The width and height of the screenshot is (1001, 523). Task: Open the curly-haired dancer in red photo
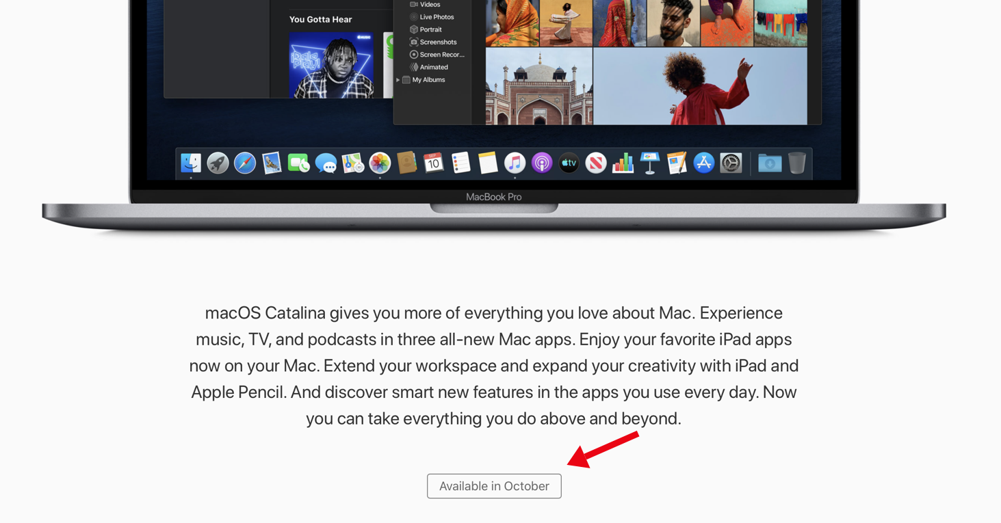click(x=700, y=86)
